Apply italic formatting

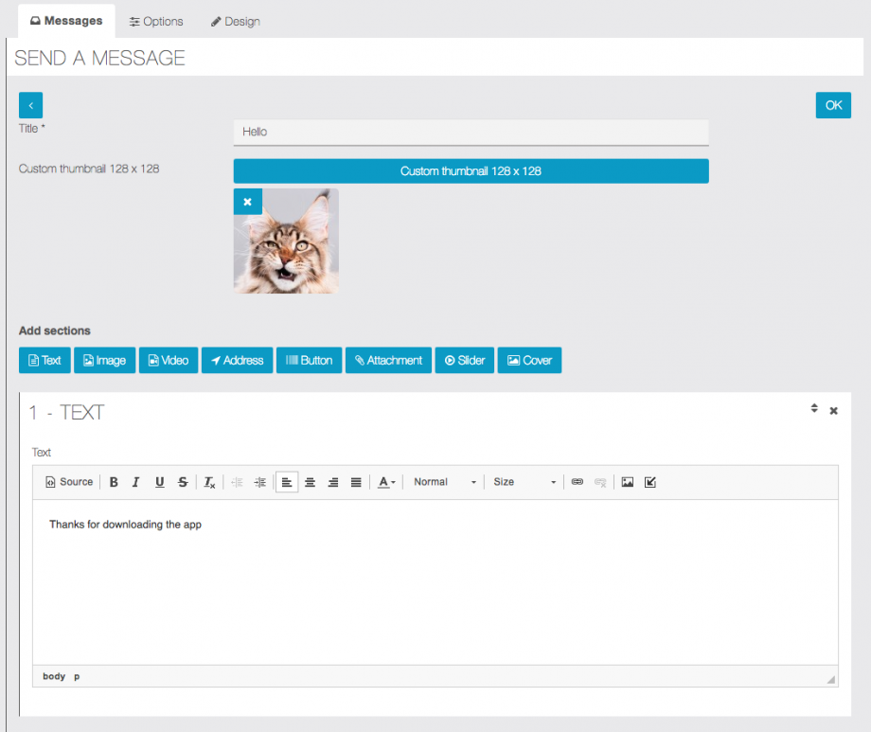137,482
